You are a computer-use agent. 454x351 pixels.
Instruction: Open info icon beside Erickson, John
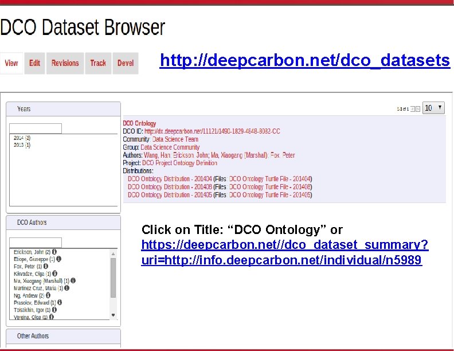54,252
